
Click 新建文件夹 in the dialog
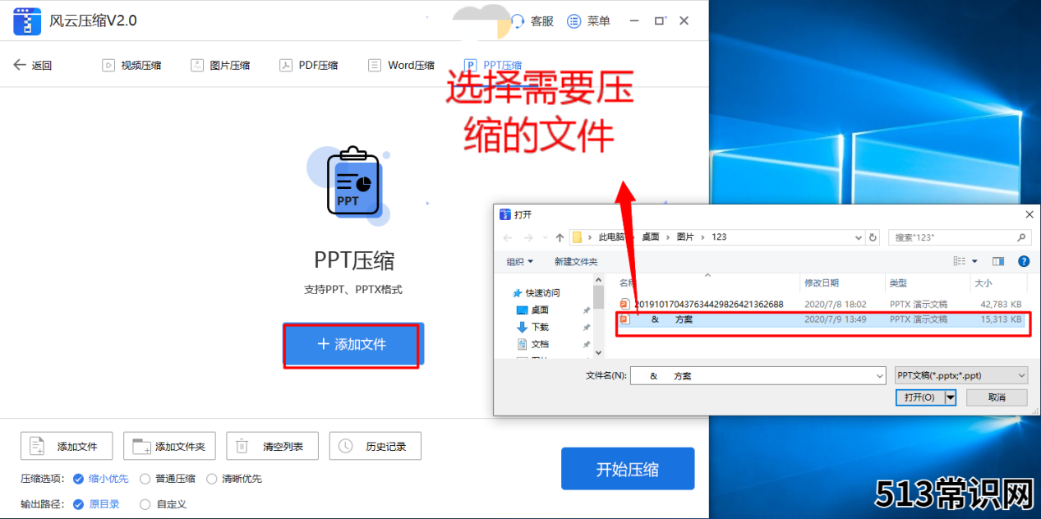pos(576,262)
